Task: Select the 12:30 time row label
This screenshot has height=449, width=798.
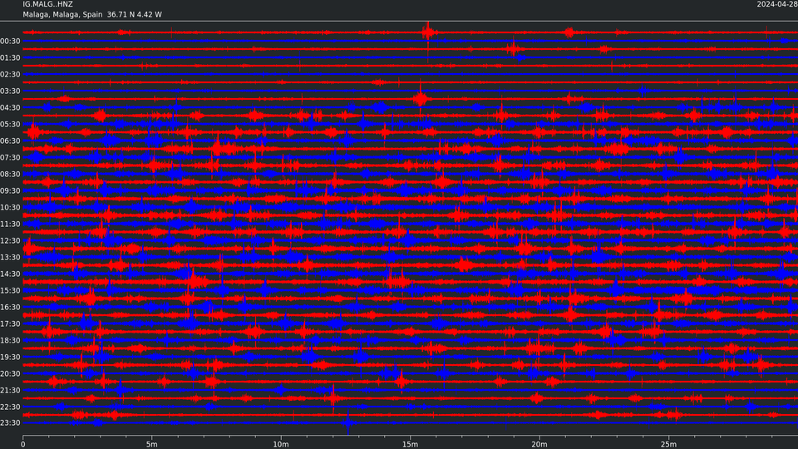Action: pyautogui.click(x=10, y=241)
